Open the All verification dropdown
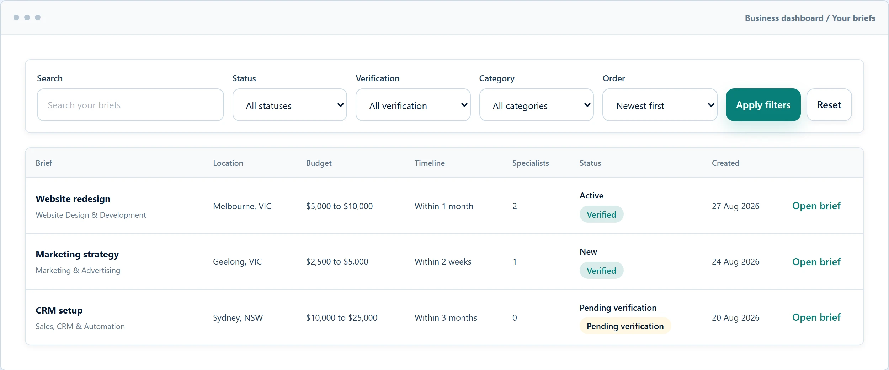 413,105
